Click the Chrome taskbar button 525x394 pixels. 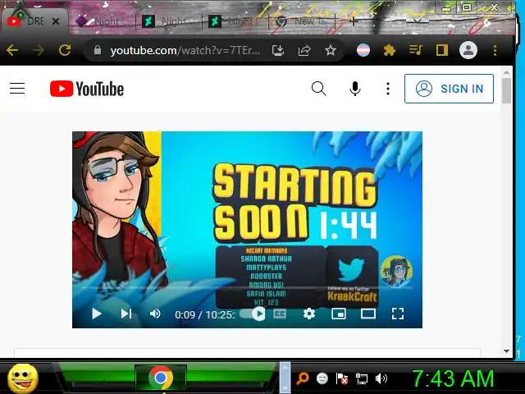click(161, 378)
